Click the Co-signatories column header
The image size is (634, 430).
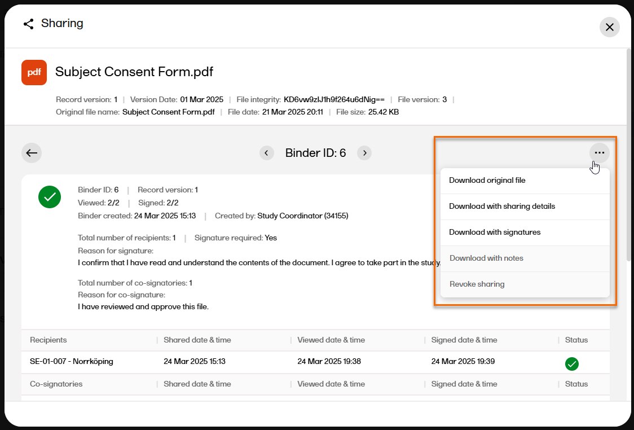click(x=56, y=384)
